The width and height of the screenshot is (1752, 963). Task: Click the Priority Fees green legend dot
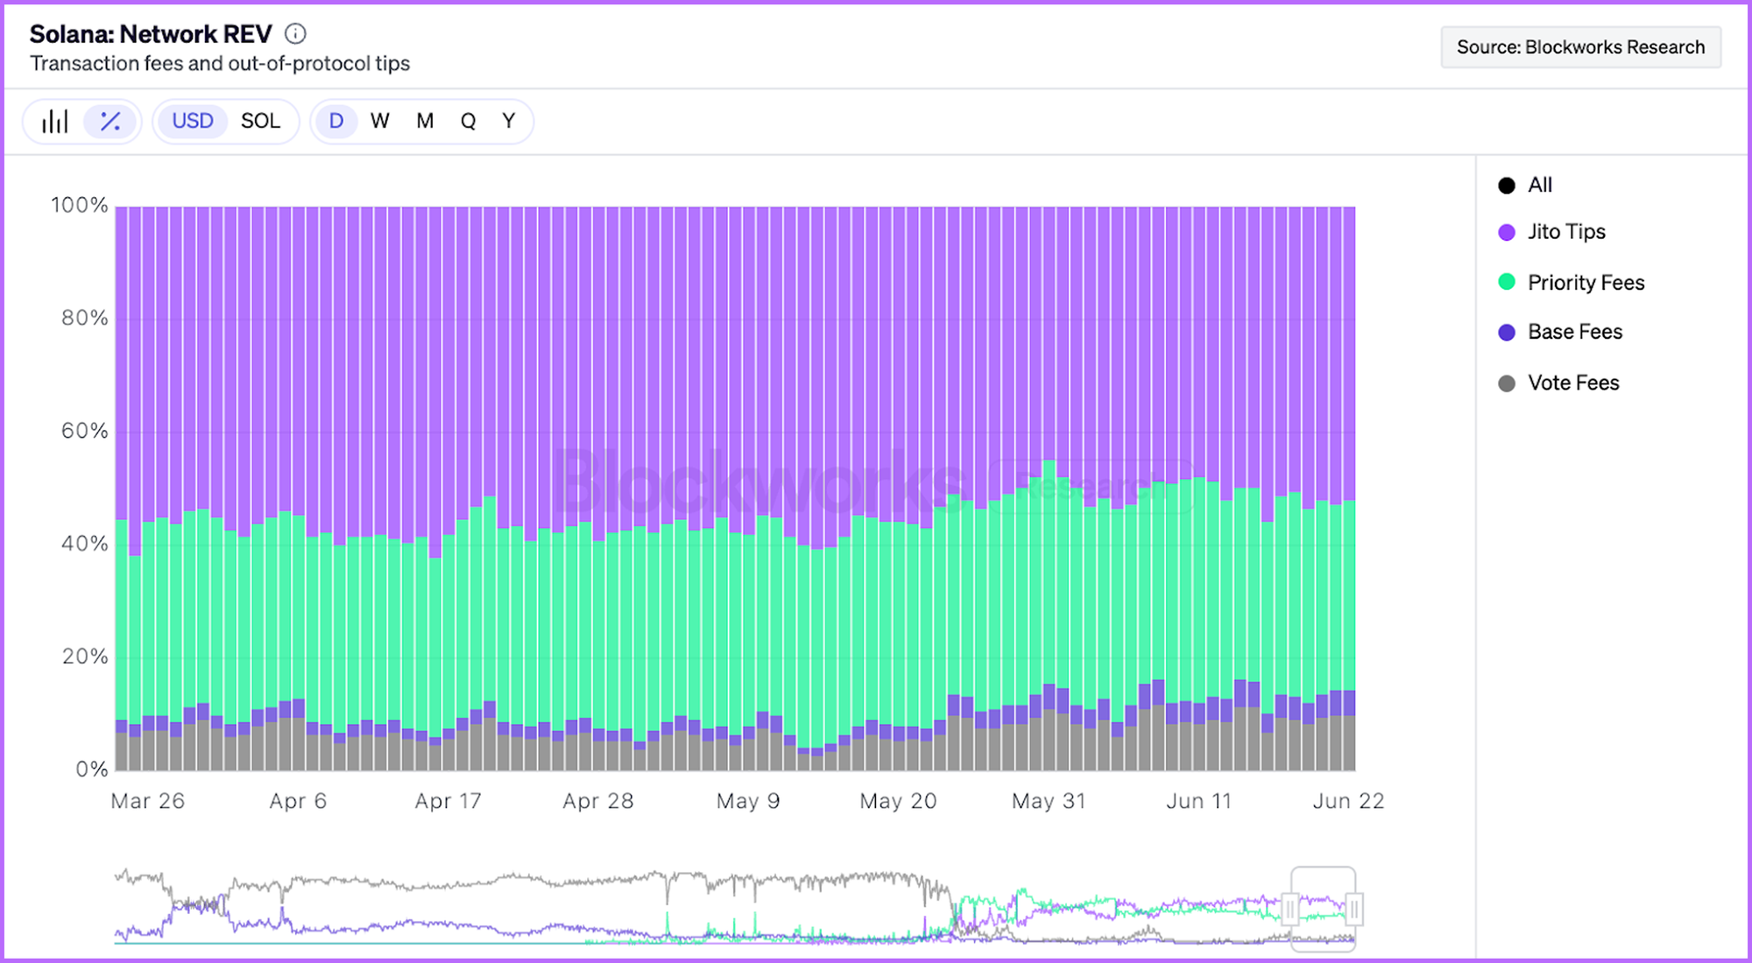coord(1507,282)
